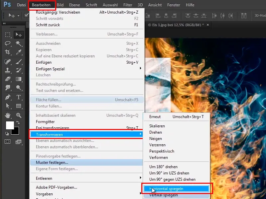This screenshot has height=199, width=266.
Task: Choose Vertikal spiegeln
Action: coord(176,195)
